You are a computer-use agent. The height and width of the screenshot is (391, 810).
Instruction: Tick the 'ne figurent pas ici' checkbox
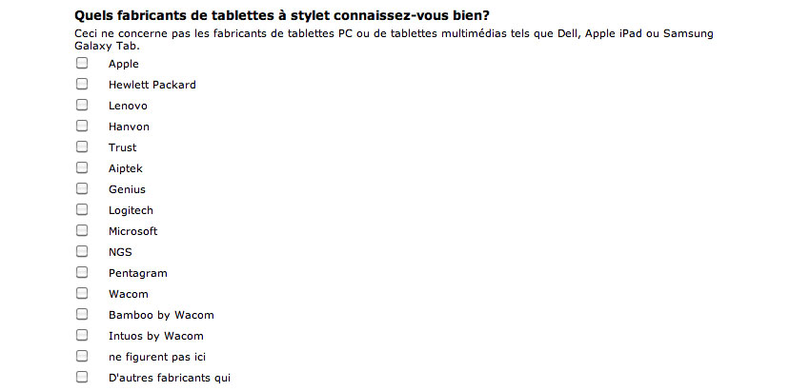pos(82,356)
